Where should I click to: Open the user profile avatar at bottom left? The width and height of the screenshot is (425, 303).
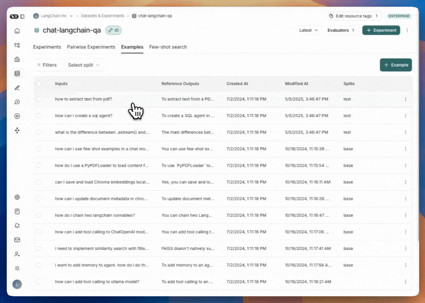pos(17,284)
